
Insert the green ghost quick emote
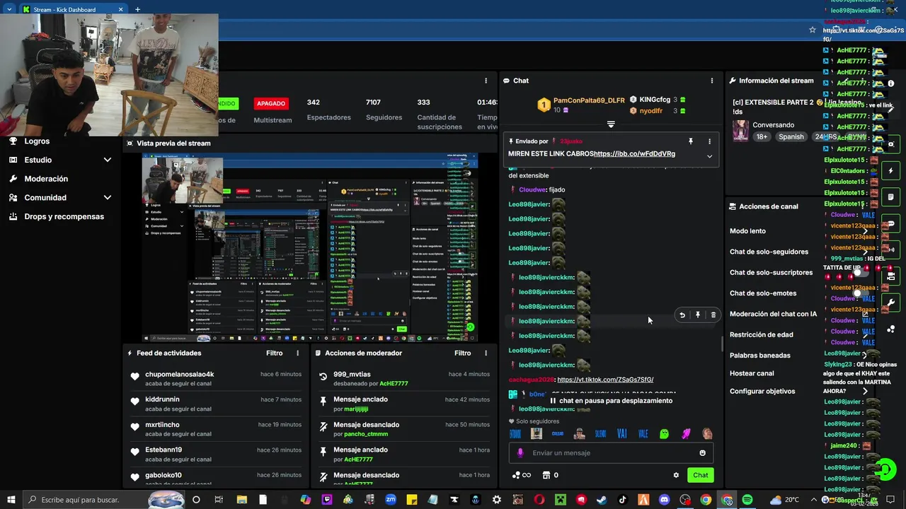[664, 434]
